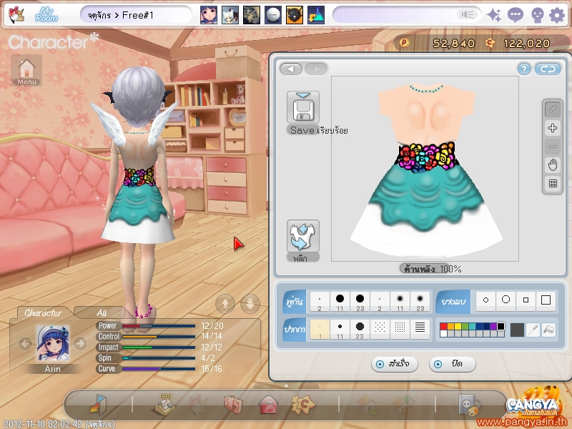
Task: Click the ปิด close button
Action: point(453,364)
